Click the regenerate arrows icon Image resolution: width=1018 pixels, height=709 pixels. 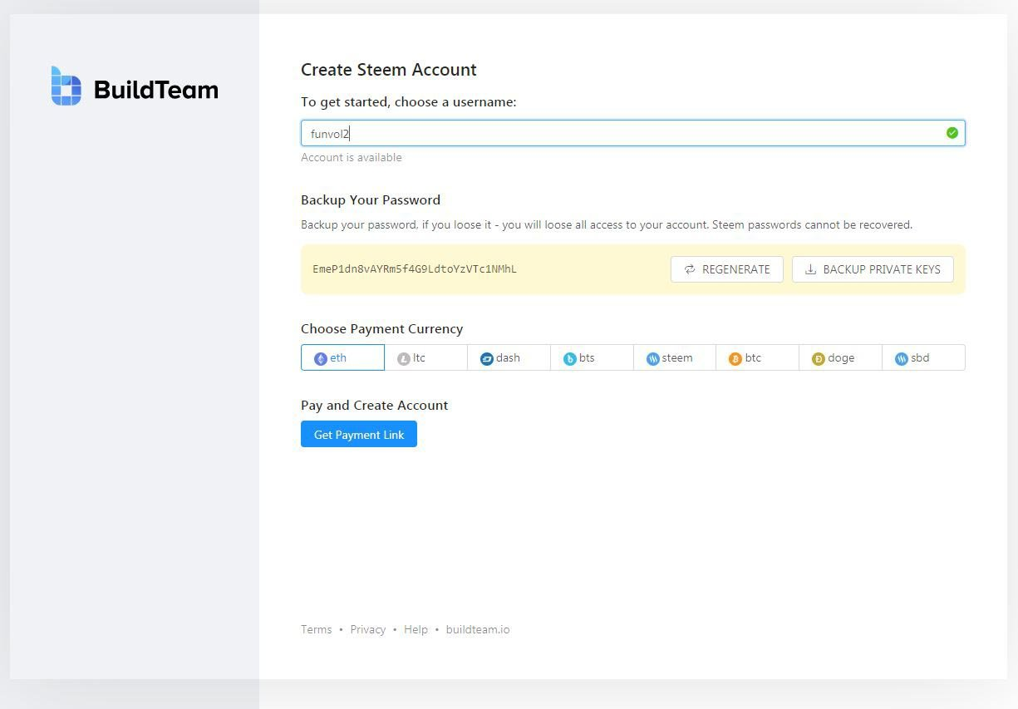tap(690, 269)
